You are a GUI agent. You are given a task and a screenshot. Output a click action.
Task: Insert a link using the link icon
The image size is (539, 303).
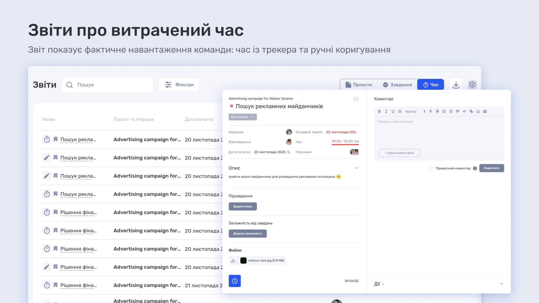471,111
